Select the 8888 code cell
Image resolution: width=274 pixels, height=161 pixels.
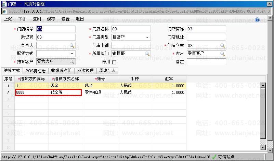point(31,92)
